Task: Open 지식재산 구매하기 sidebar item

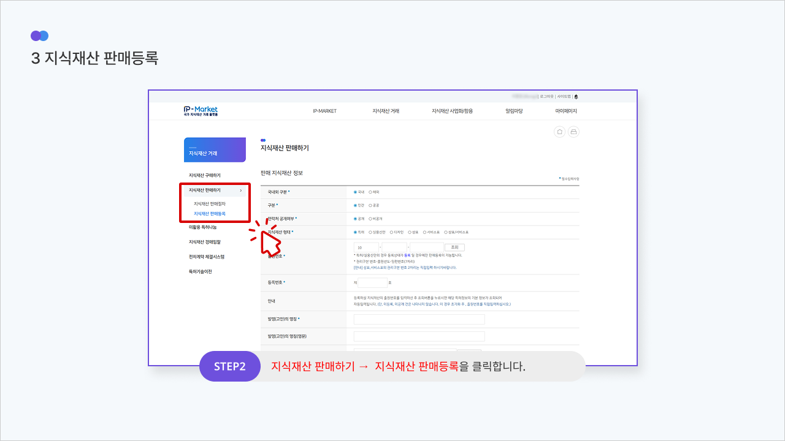Action: tap(205, 176)
